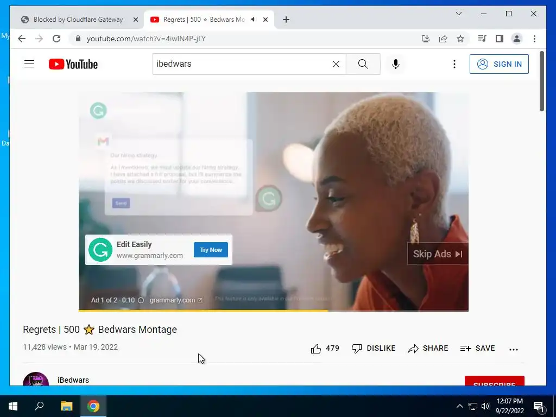Open YouTube settings three-dot menu
Image resolution: width=556 pixels, height=417 pixels.
(x=454, y=64)
